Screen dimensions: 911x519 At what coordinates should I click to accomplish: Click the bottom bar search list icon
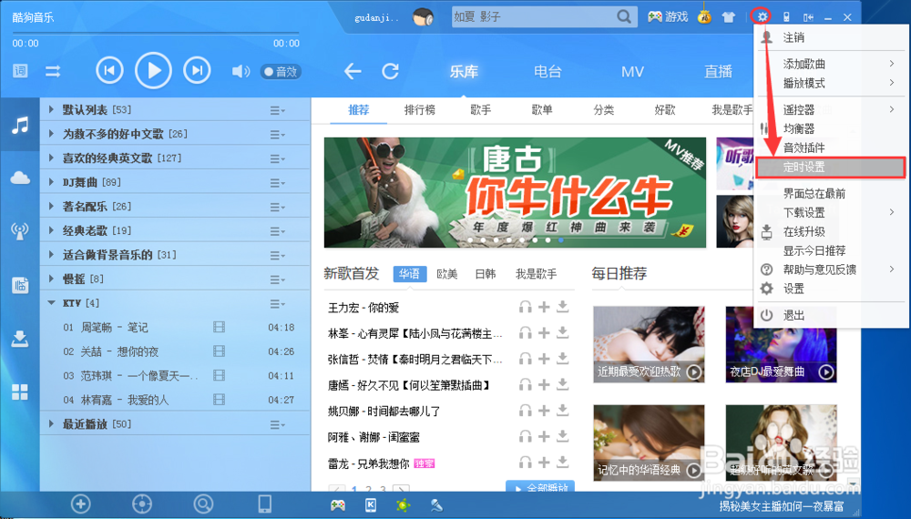pyautogui.click(x=203, y=504)
